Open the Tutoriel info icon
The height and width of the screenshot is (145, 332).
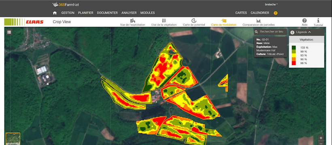click(x=318, y=22)
